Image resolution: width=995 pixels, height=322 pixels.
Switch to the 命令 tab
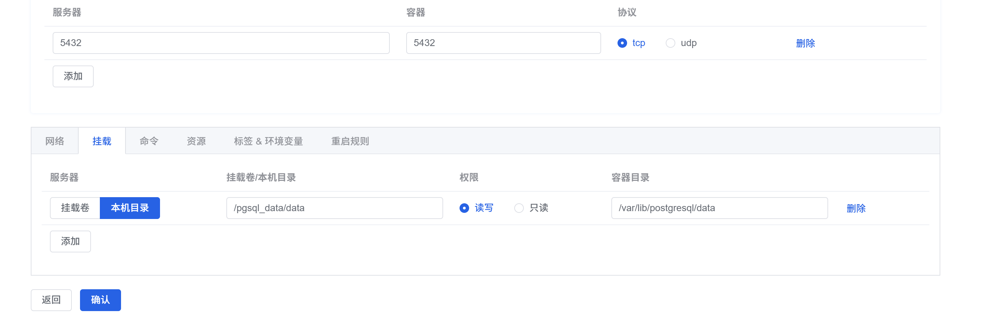[x=149, y=141]
